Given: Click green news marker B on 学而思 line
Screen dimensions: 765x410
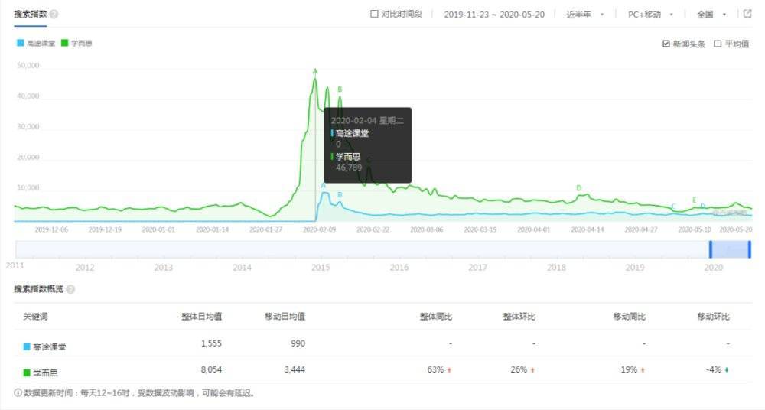Looking at the screenshot, I should [x=340, y=89].
